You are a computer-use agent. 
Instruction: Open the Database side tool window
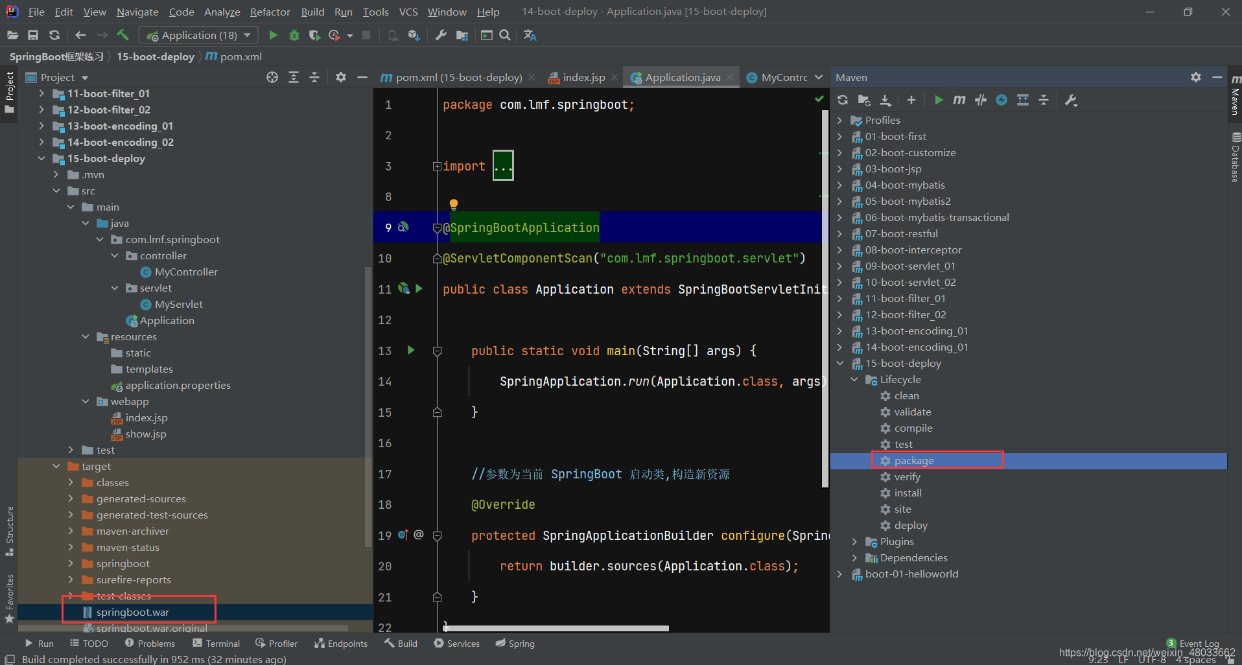click(1236, 157)
